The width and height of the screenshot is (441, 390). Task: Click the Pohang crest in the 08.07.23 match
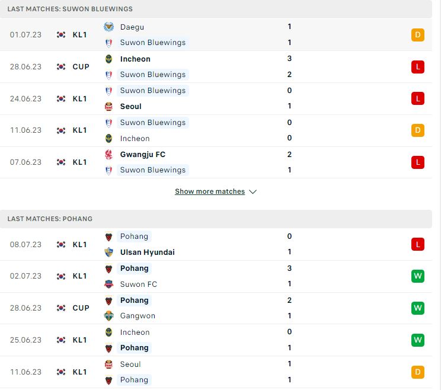(x=108, y=236)
